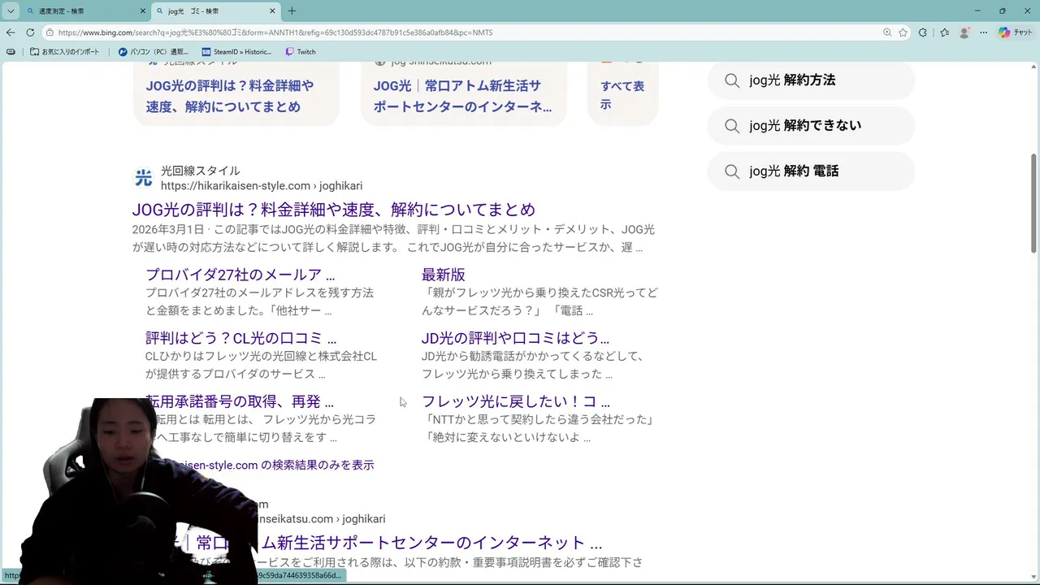The image size is (1040, 585).
Task: Reload the page with the refresh icon
Action: click(x=30, y=32)
